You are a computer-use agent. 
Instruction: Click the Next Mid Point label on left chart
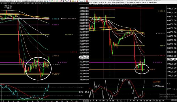coord(69,18)
